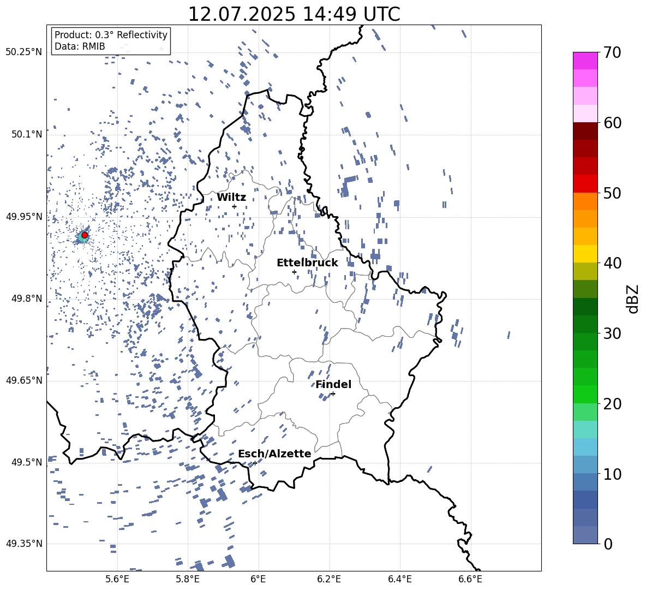The height and width of the screenshot is (590, 646).
Task: Click the Findel station cross marker
Action: point(333,394)
